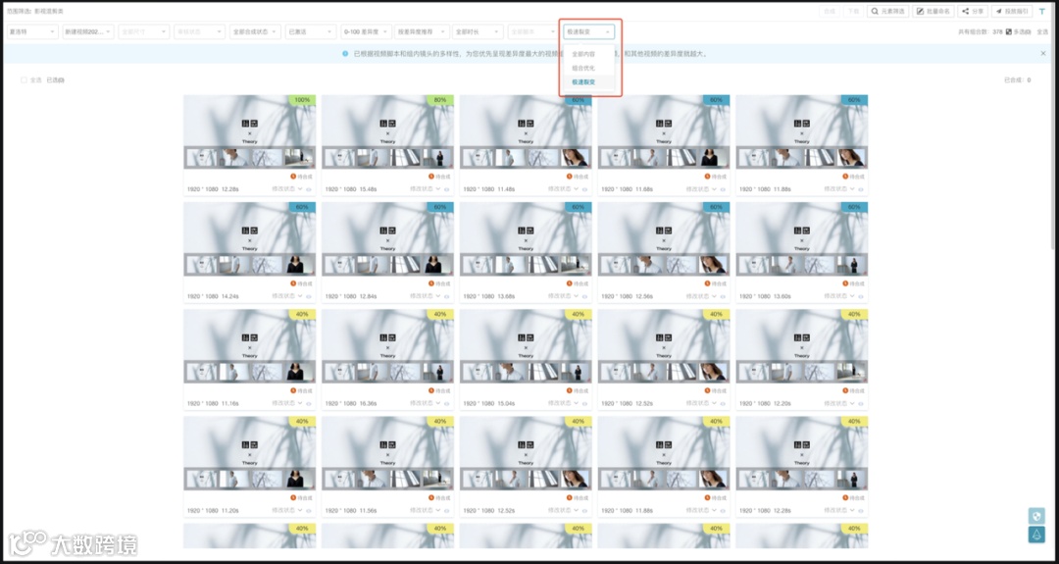Select 全部内容 in the open dropdown list

[589, 53]
